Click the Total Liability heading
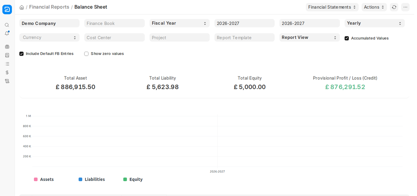Image resolution: width=417 pixels, height=196 pixels. point(162,78)
